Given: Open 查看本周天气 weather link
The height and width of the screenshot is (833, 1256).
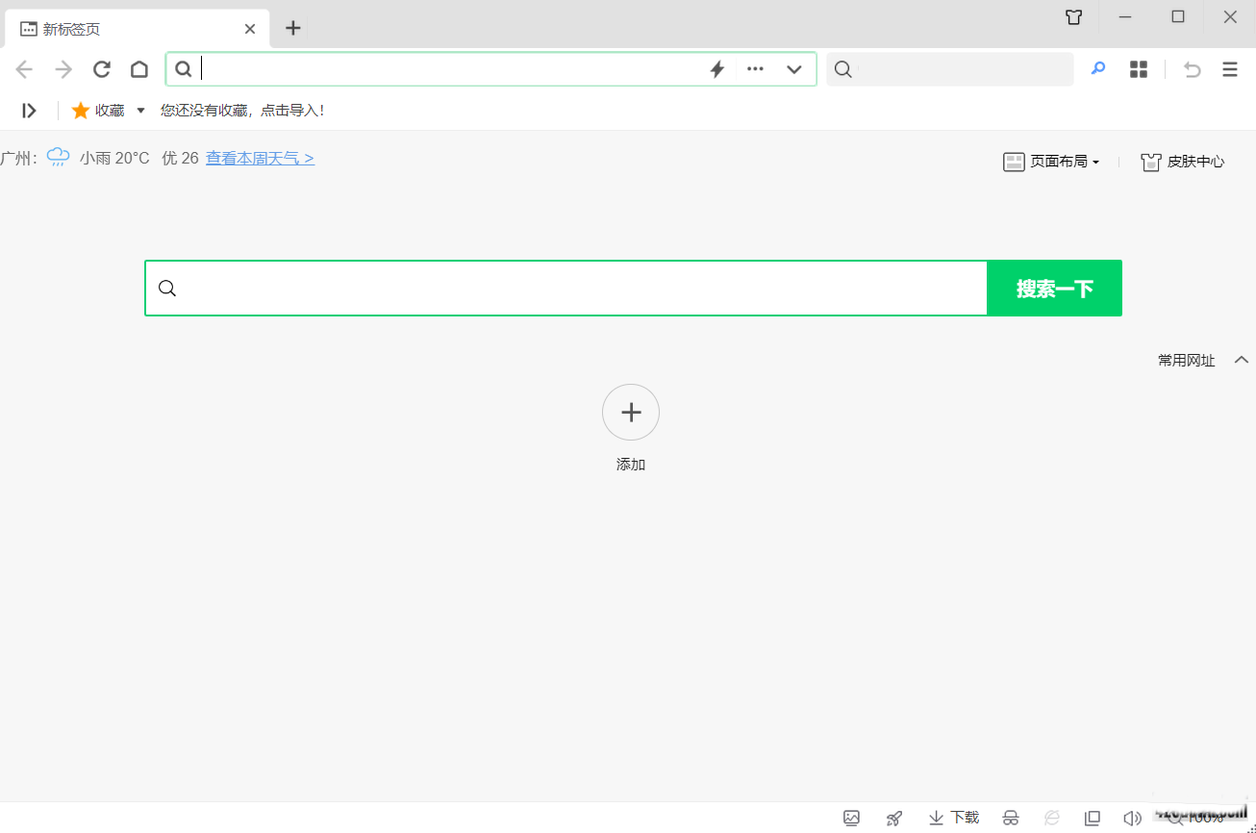Looking at the screenshot, I should pyautogui.click(x=260, y=158).
